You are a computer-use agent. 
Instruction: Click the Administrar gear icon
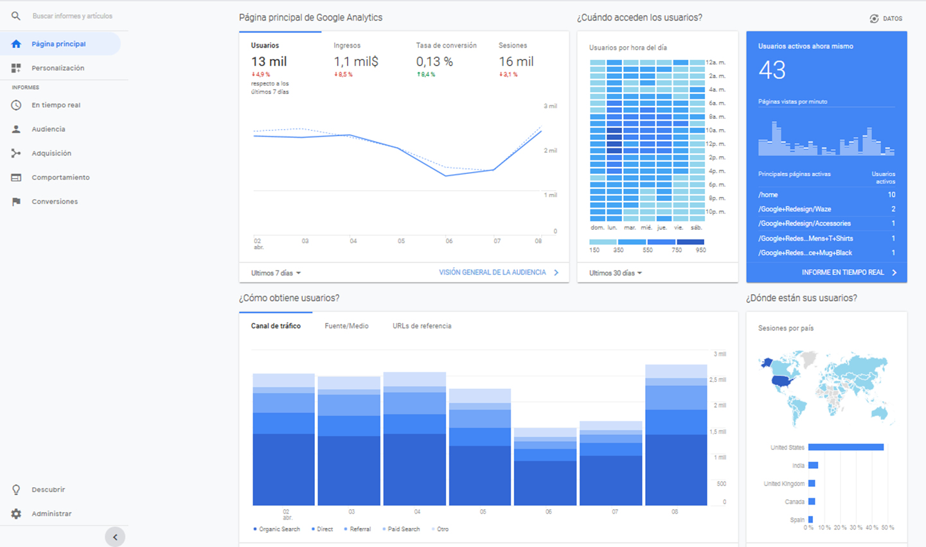point(16,514)
